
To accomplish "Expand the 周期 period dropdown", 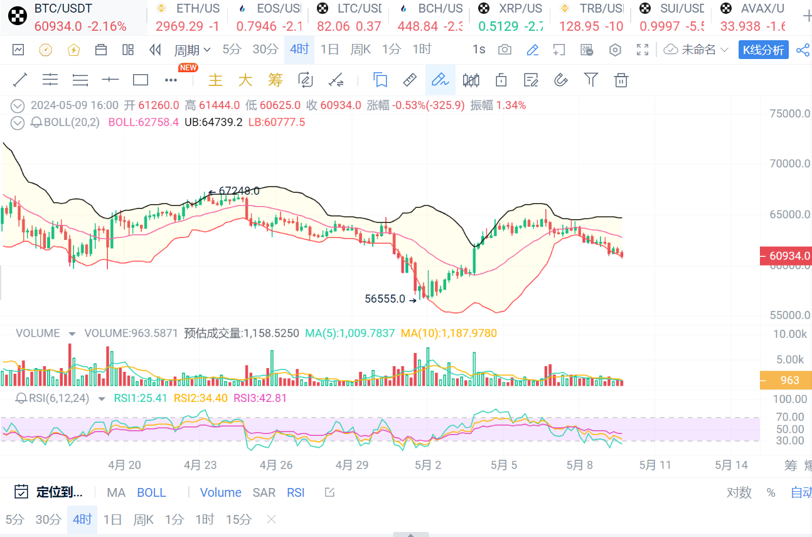I will [x=192, y=50].
